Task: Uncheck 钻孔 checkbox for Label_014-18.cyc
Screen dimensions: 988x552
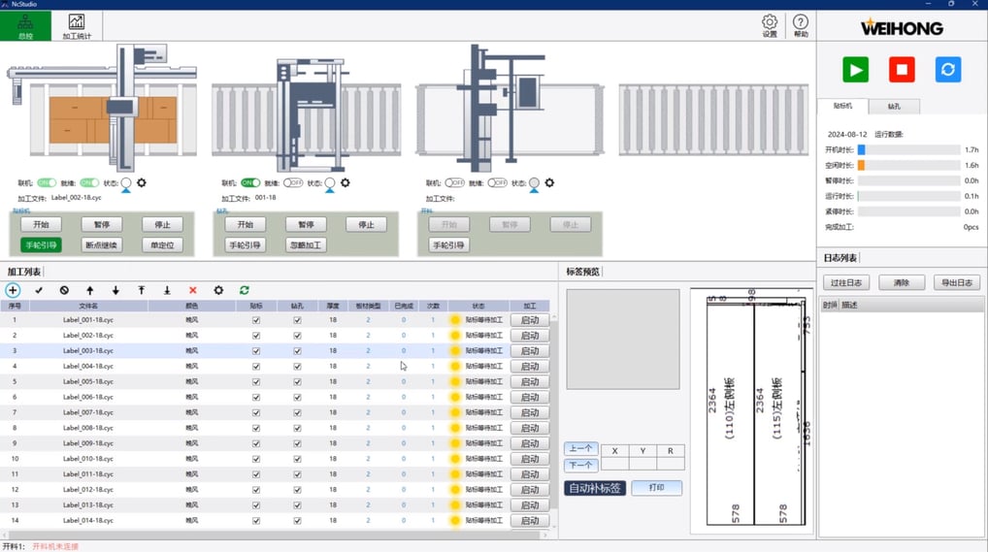Action: [x=297, y=521]
